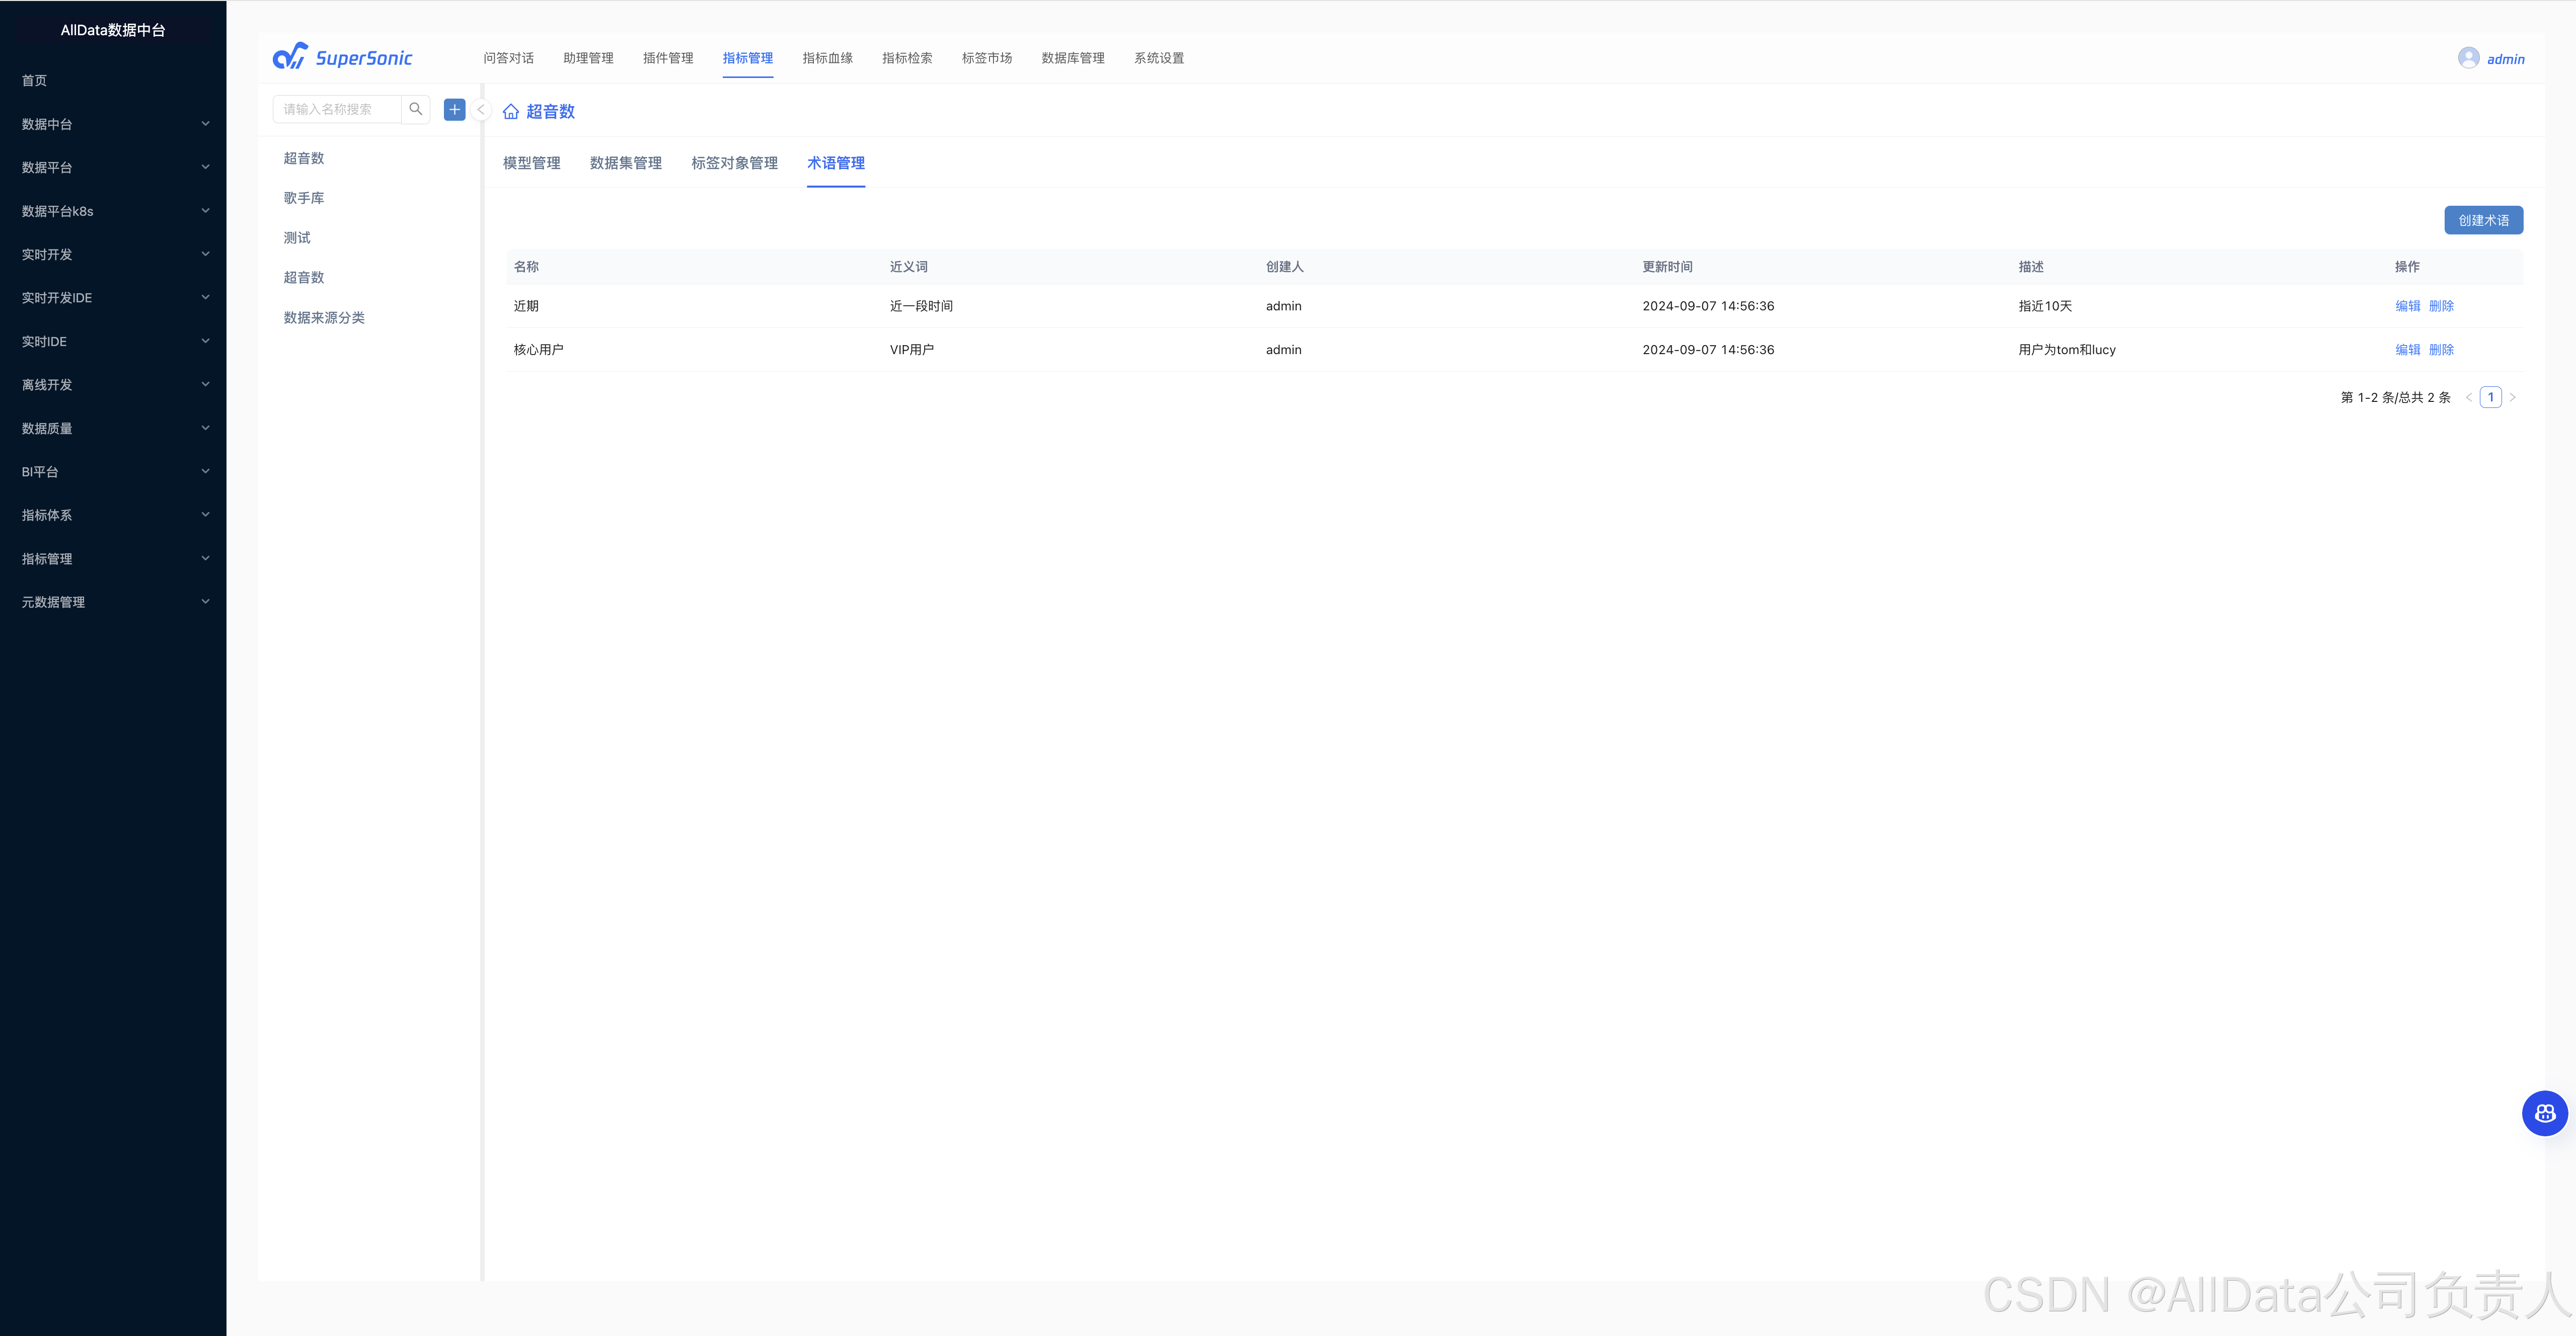This screenshot has width=2576, height=1336.
Task: Click the 创建术语 button
Action: point(2483,220)
